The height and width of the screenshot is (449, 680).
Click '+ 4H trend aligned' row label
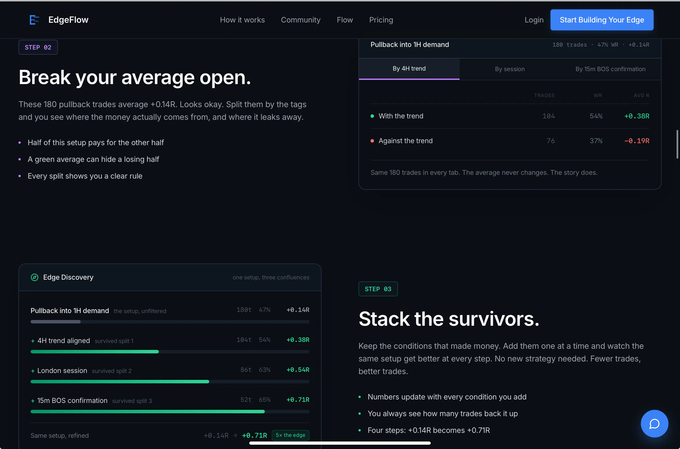[61, 341]
